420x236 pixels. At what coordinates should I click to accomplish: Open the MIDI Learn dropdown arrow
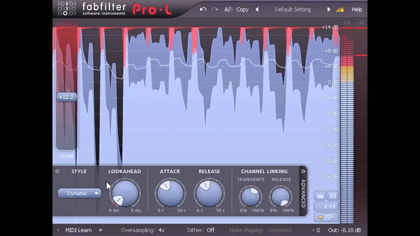100,230
